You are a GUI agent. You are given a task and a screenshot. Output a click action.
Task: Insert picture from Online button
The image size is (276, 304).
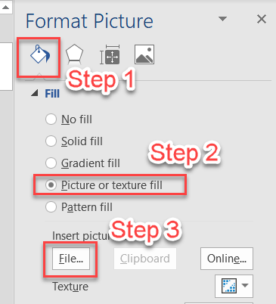coord(227,259)
